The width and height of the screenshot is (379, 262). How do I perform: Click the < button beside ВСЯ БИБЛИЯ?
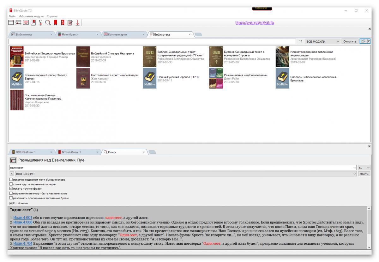point(12,174)
